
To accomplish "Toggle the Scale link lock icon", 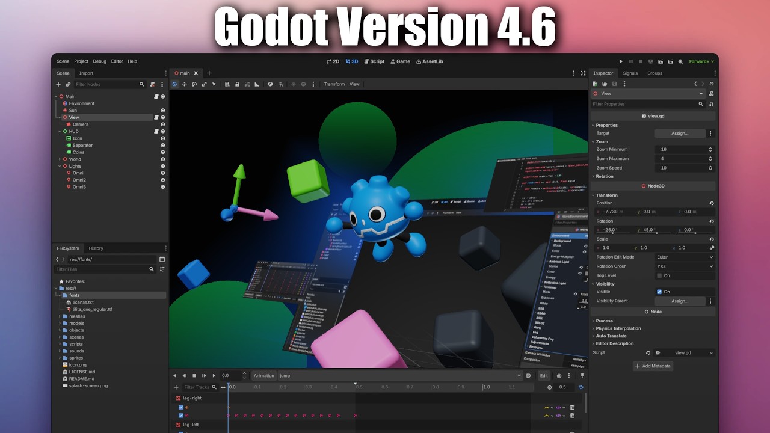I will (x=712, y=248).
